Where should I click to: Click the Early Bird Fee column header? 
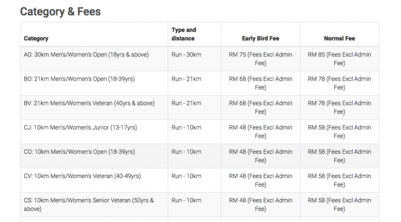pyautogui.click(x=260, y=39)
